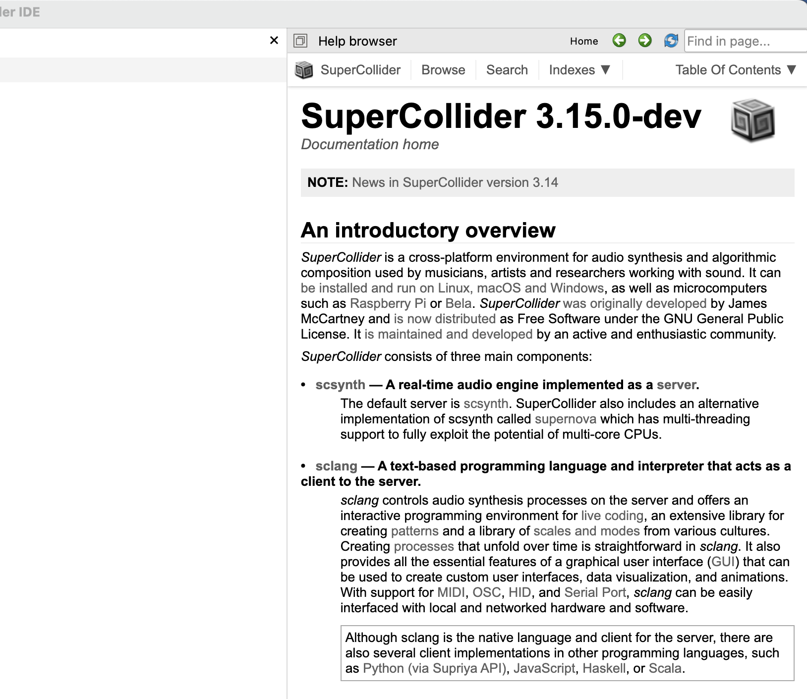Focus the Find in page field
Image resolution: width=807 pixels, height=699 pixels.
coord(746,41)
